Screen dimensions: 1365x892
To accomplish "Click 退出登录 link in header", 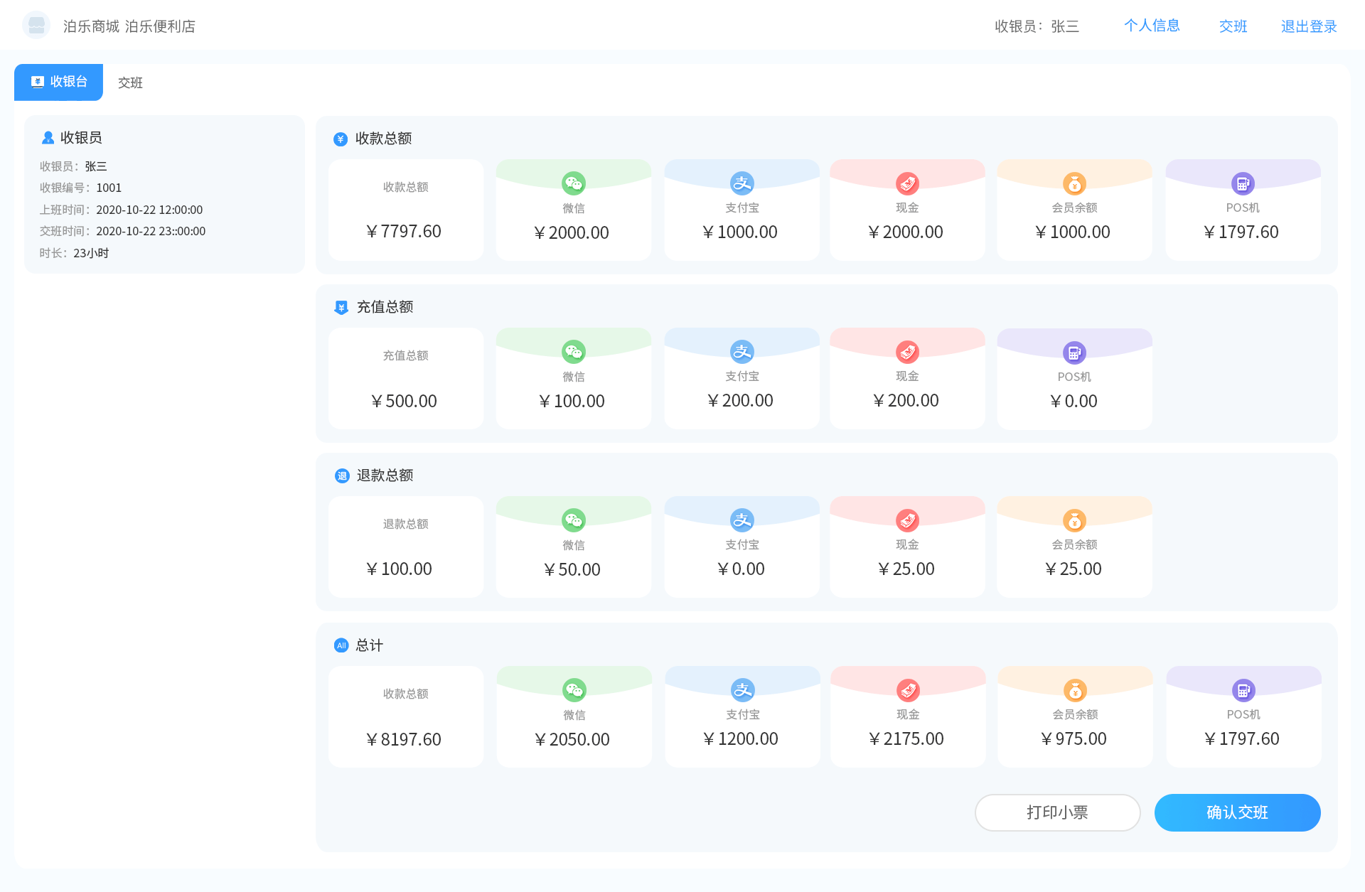I will tap(1308, 26).
